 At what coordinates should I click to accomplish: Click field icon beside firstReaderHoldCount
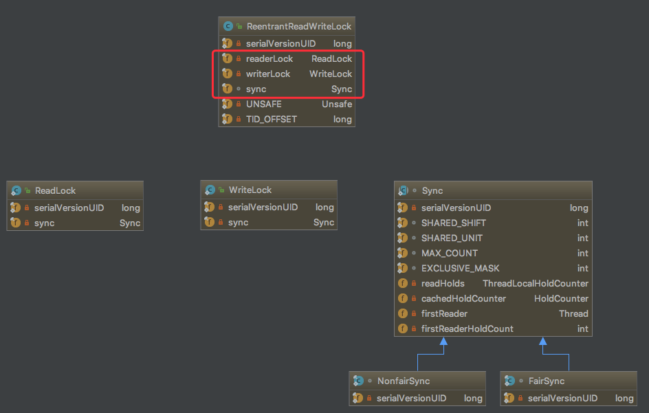(403, 328)
